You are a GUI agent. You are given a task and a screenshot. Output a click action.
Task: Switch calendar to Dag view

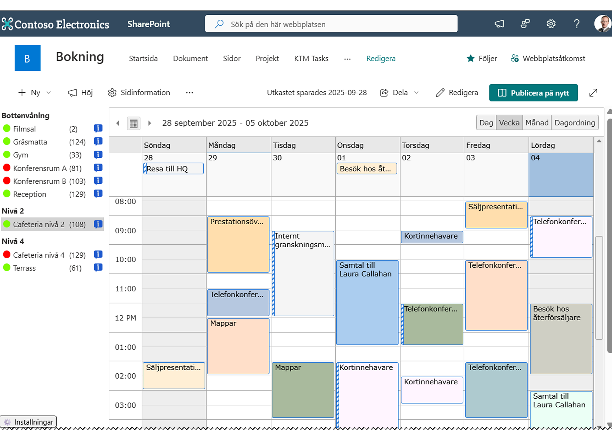(x=486, y=122)
